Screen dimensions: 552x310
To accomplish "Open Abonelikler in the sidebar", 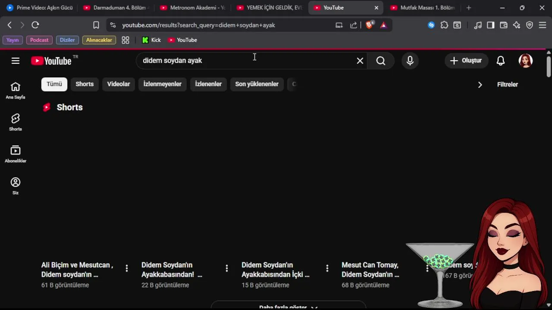I will coord(16,155).
